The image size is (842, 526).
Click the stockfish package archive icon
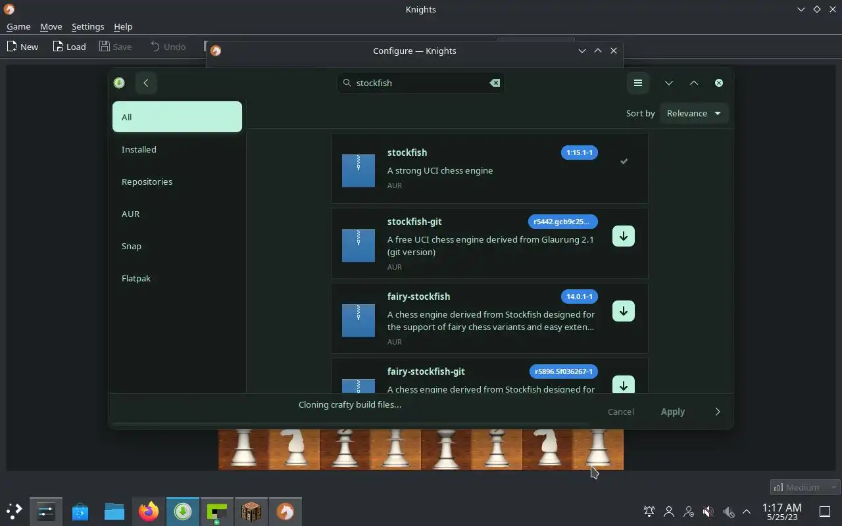(359, 171)
